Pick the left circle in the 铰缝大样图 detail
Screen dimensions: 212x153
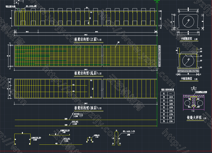point(187,103)
